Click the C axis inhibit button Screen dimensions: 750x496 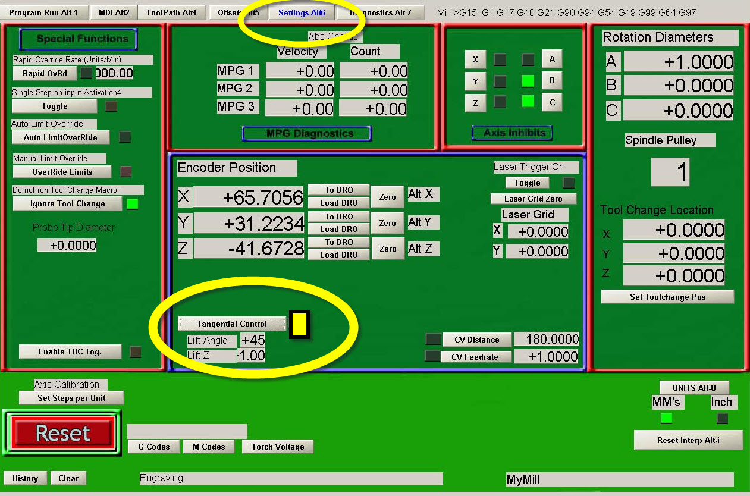(552, 102)
